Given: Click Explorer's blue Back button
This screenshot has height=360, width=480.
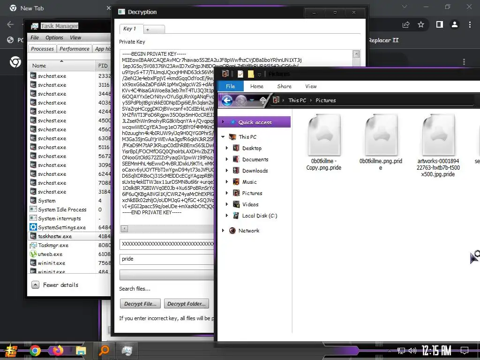Looking at the screenshot, I should [227, 100].
